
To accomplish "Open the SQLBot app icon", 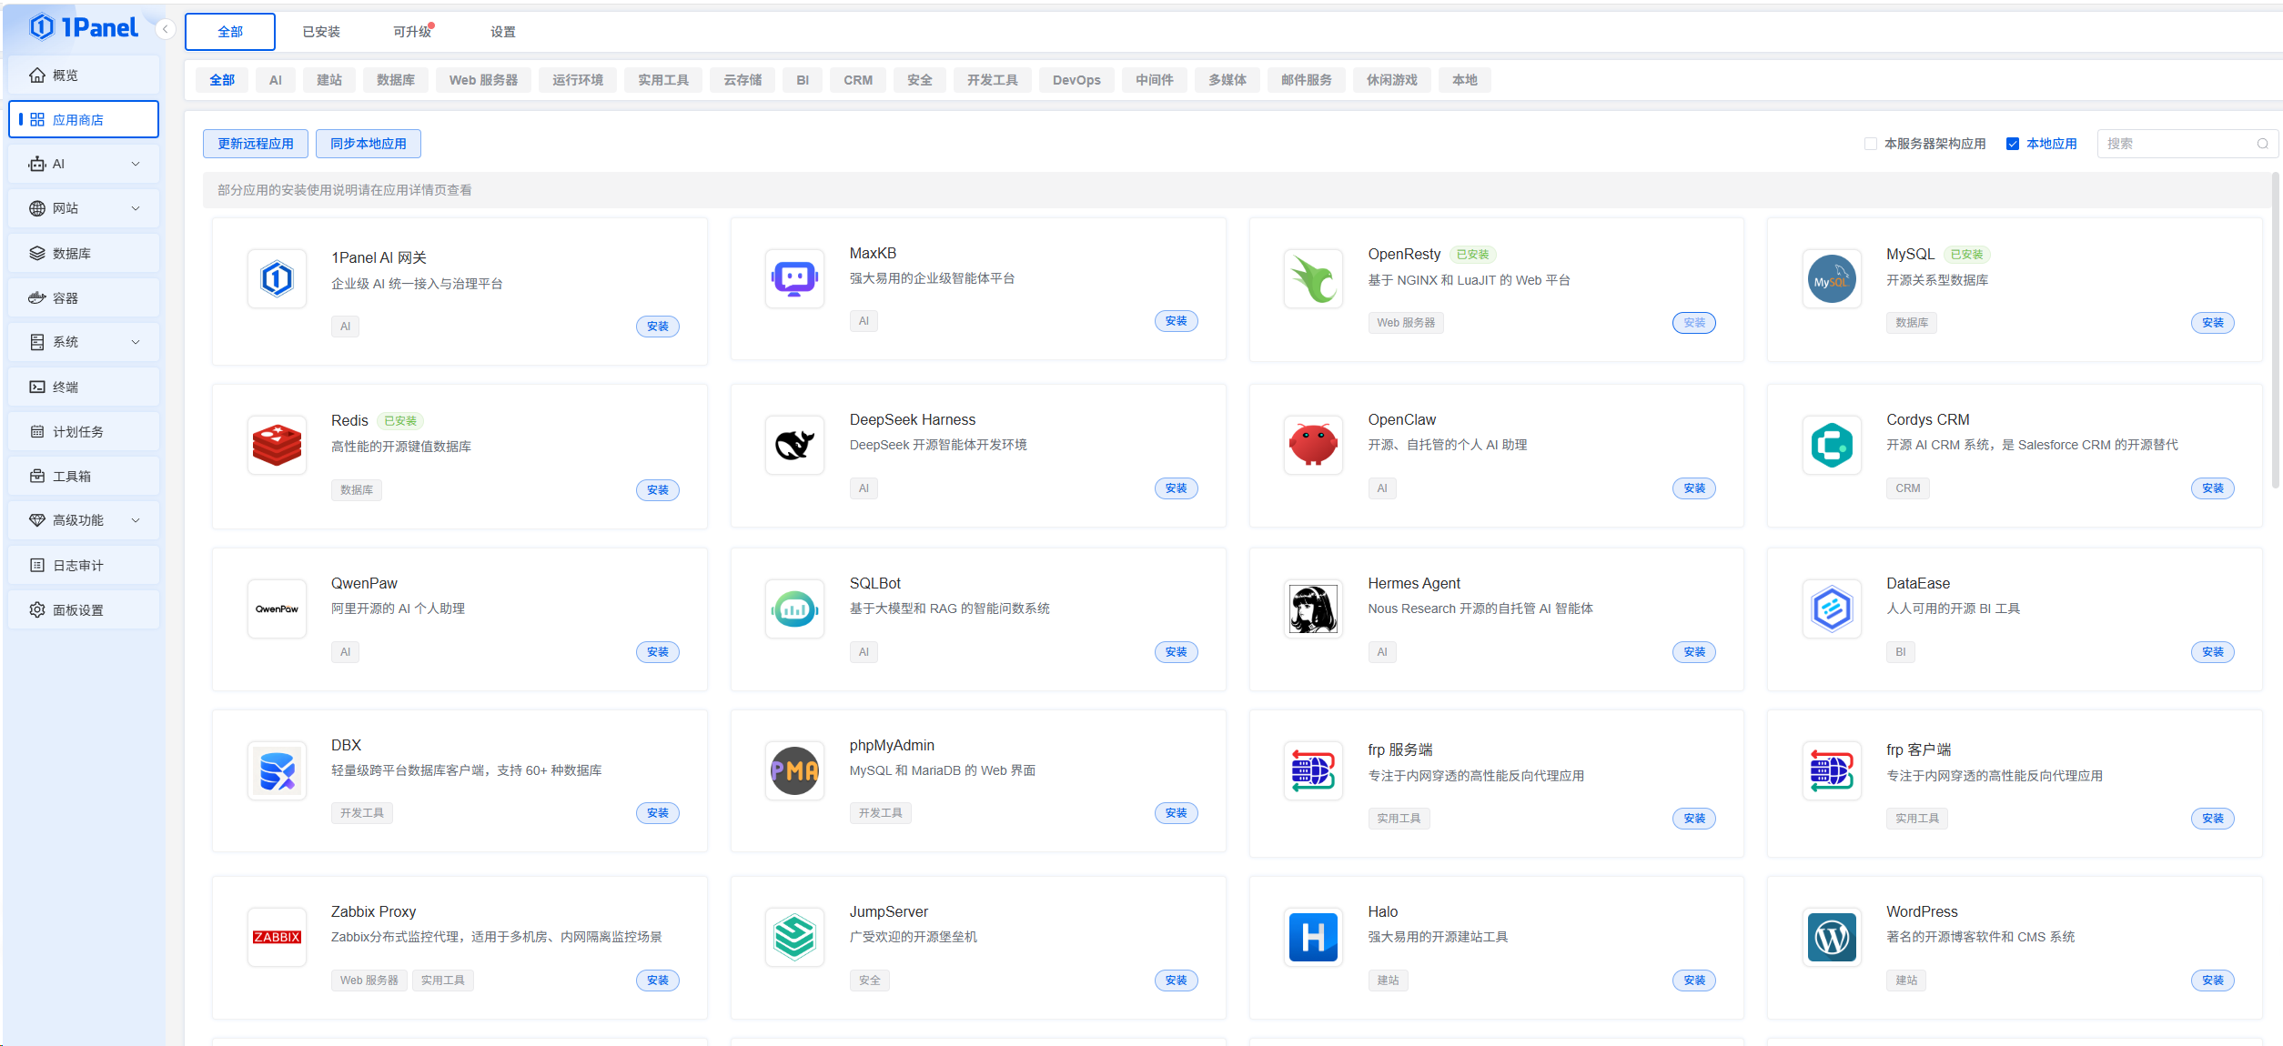I will click(794, 608).
